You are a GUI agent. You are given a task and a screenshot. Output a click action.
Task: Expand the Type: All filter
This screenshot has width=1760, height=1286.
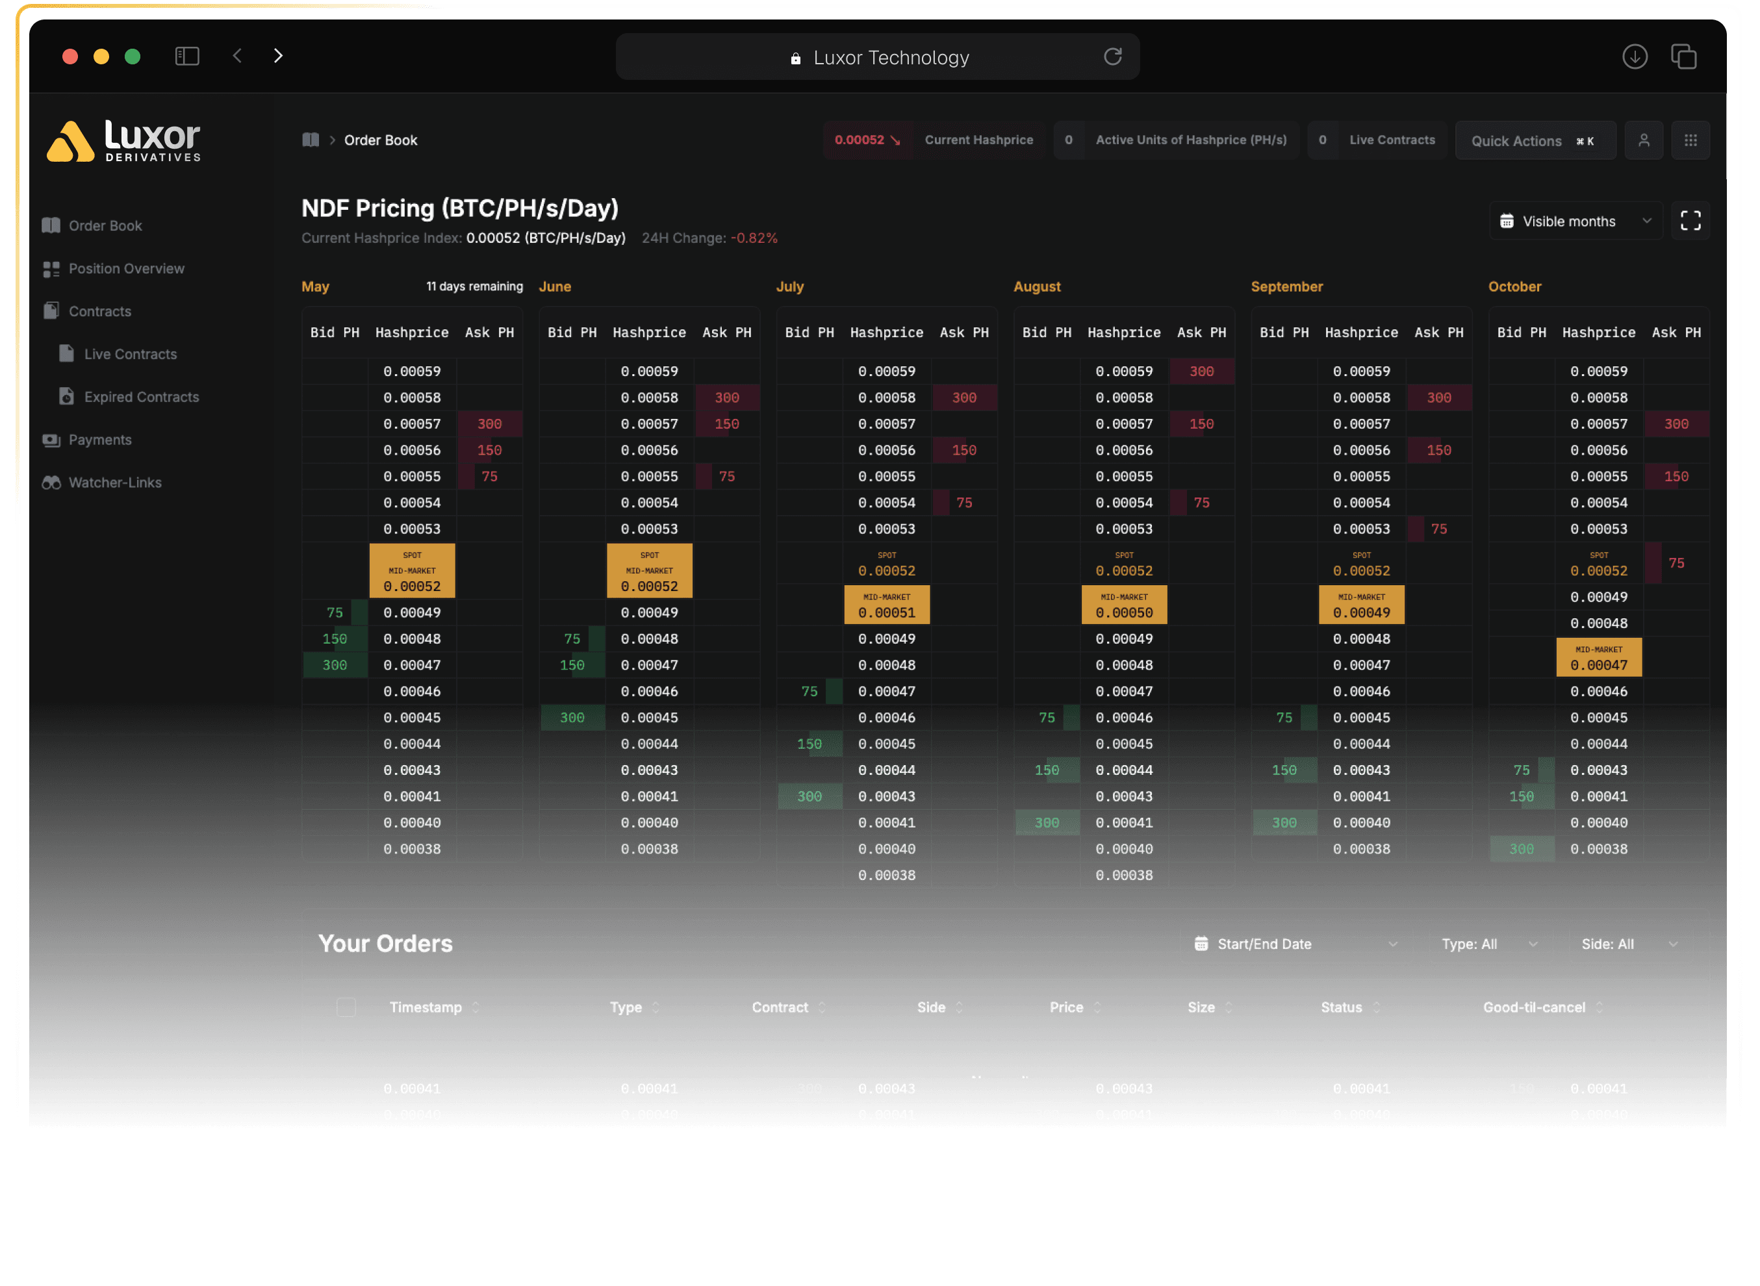coord(1488,944)
